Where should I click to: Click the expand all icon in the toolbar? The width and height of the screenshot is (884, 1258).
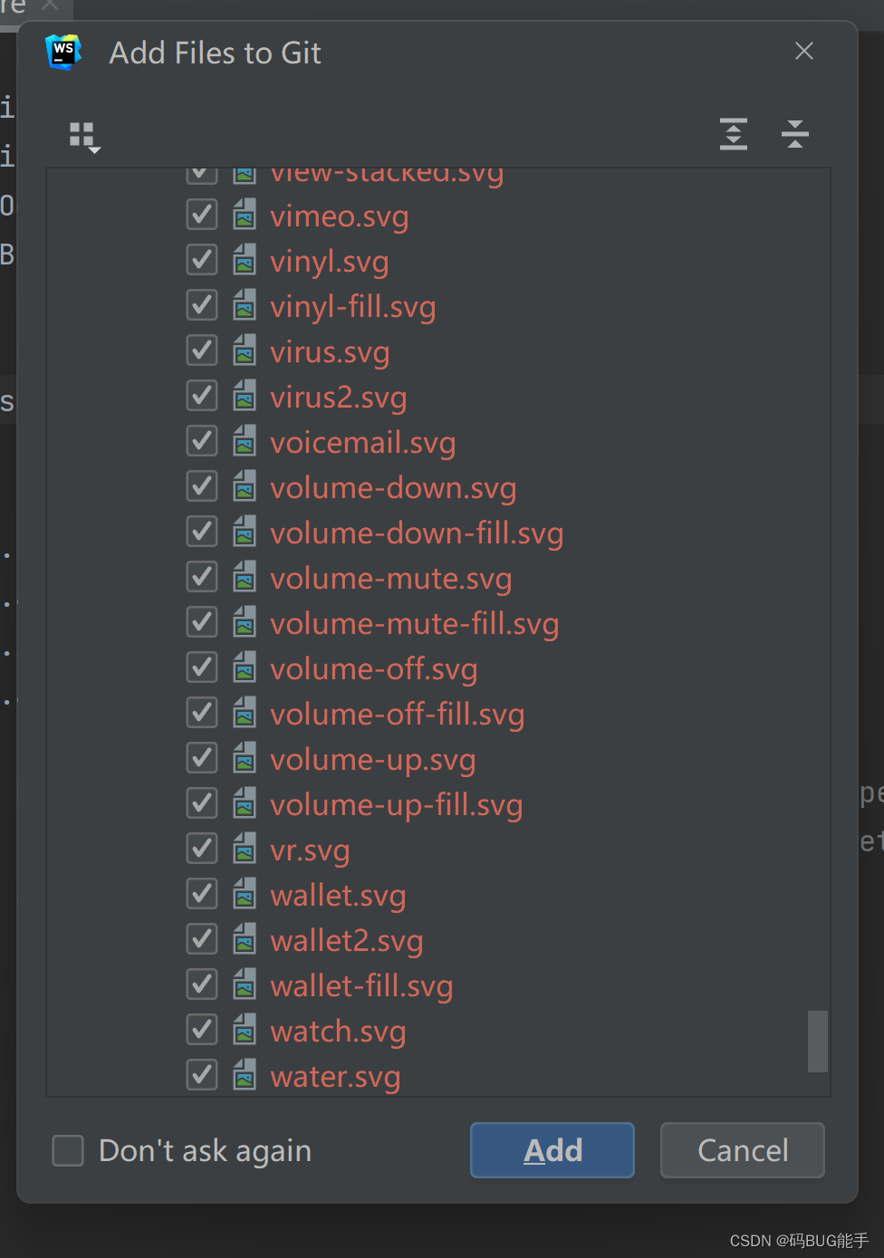tap(733, 134)
